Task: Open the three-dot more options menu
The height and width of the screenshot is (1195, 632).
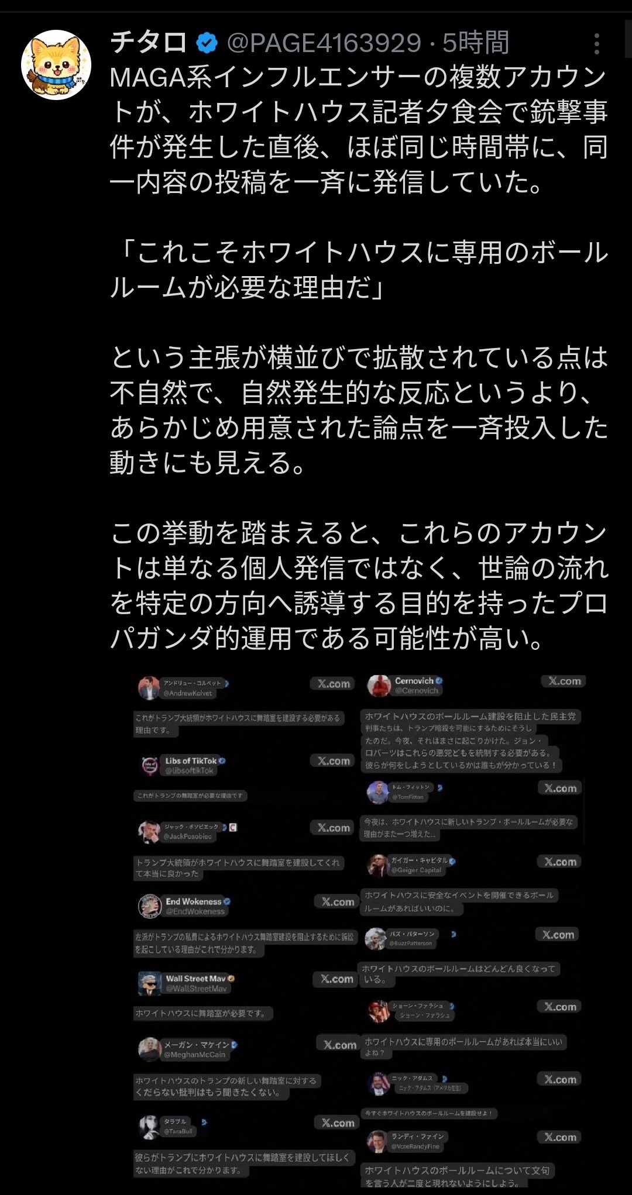Action: (596, 44)
